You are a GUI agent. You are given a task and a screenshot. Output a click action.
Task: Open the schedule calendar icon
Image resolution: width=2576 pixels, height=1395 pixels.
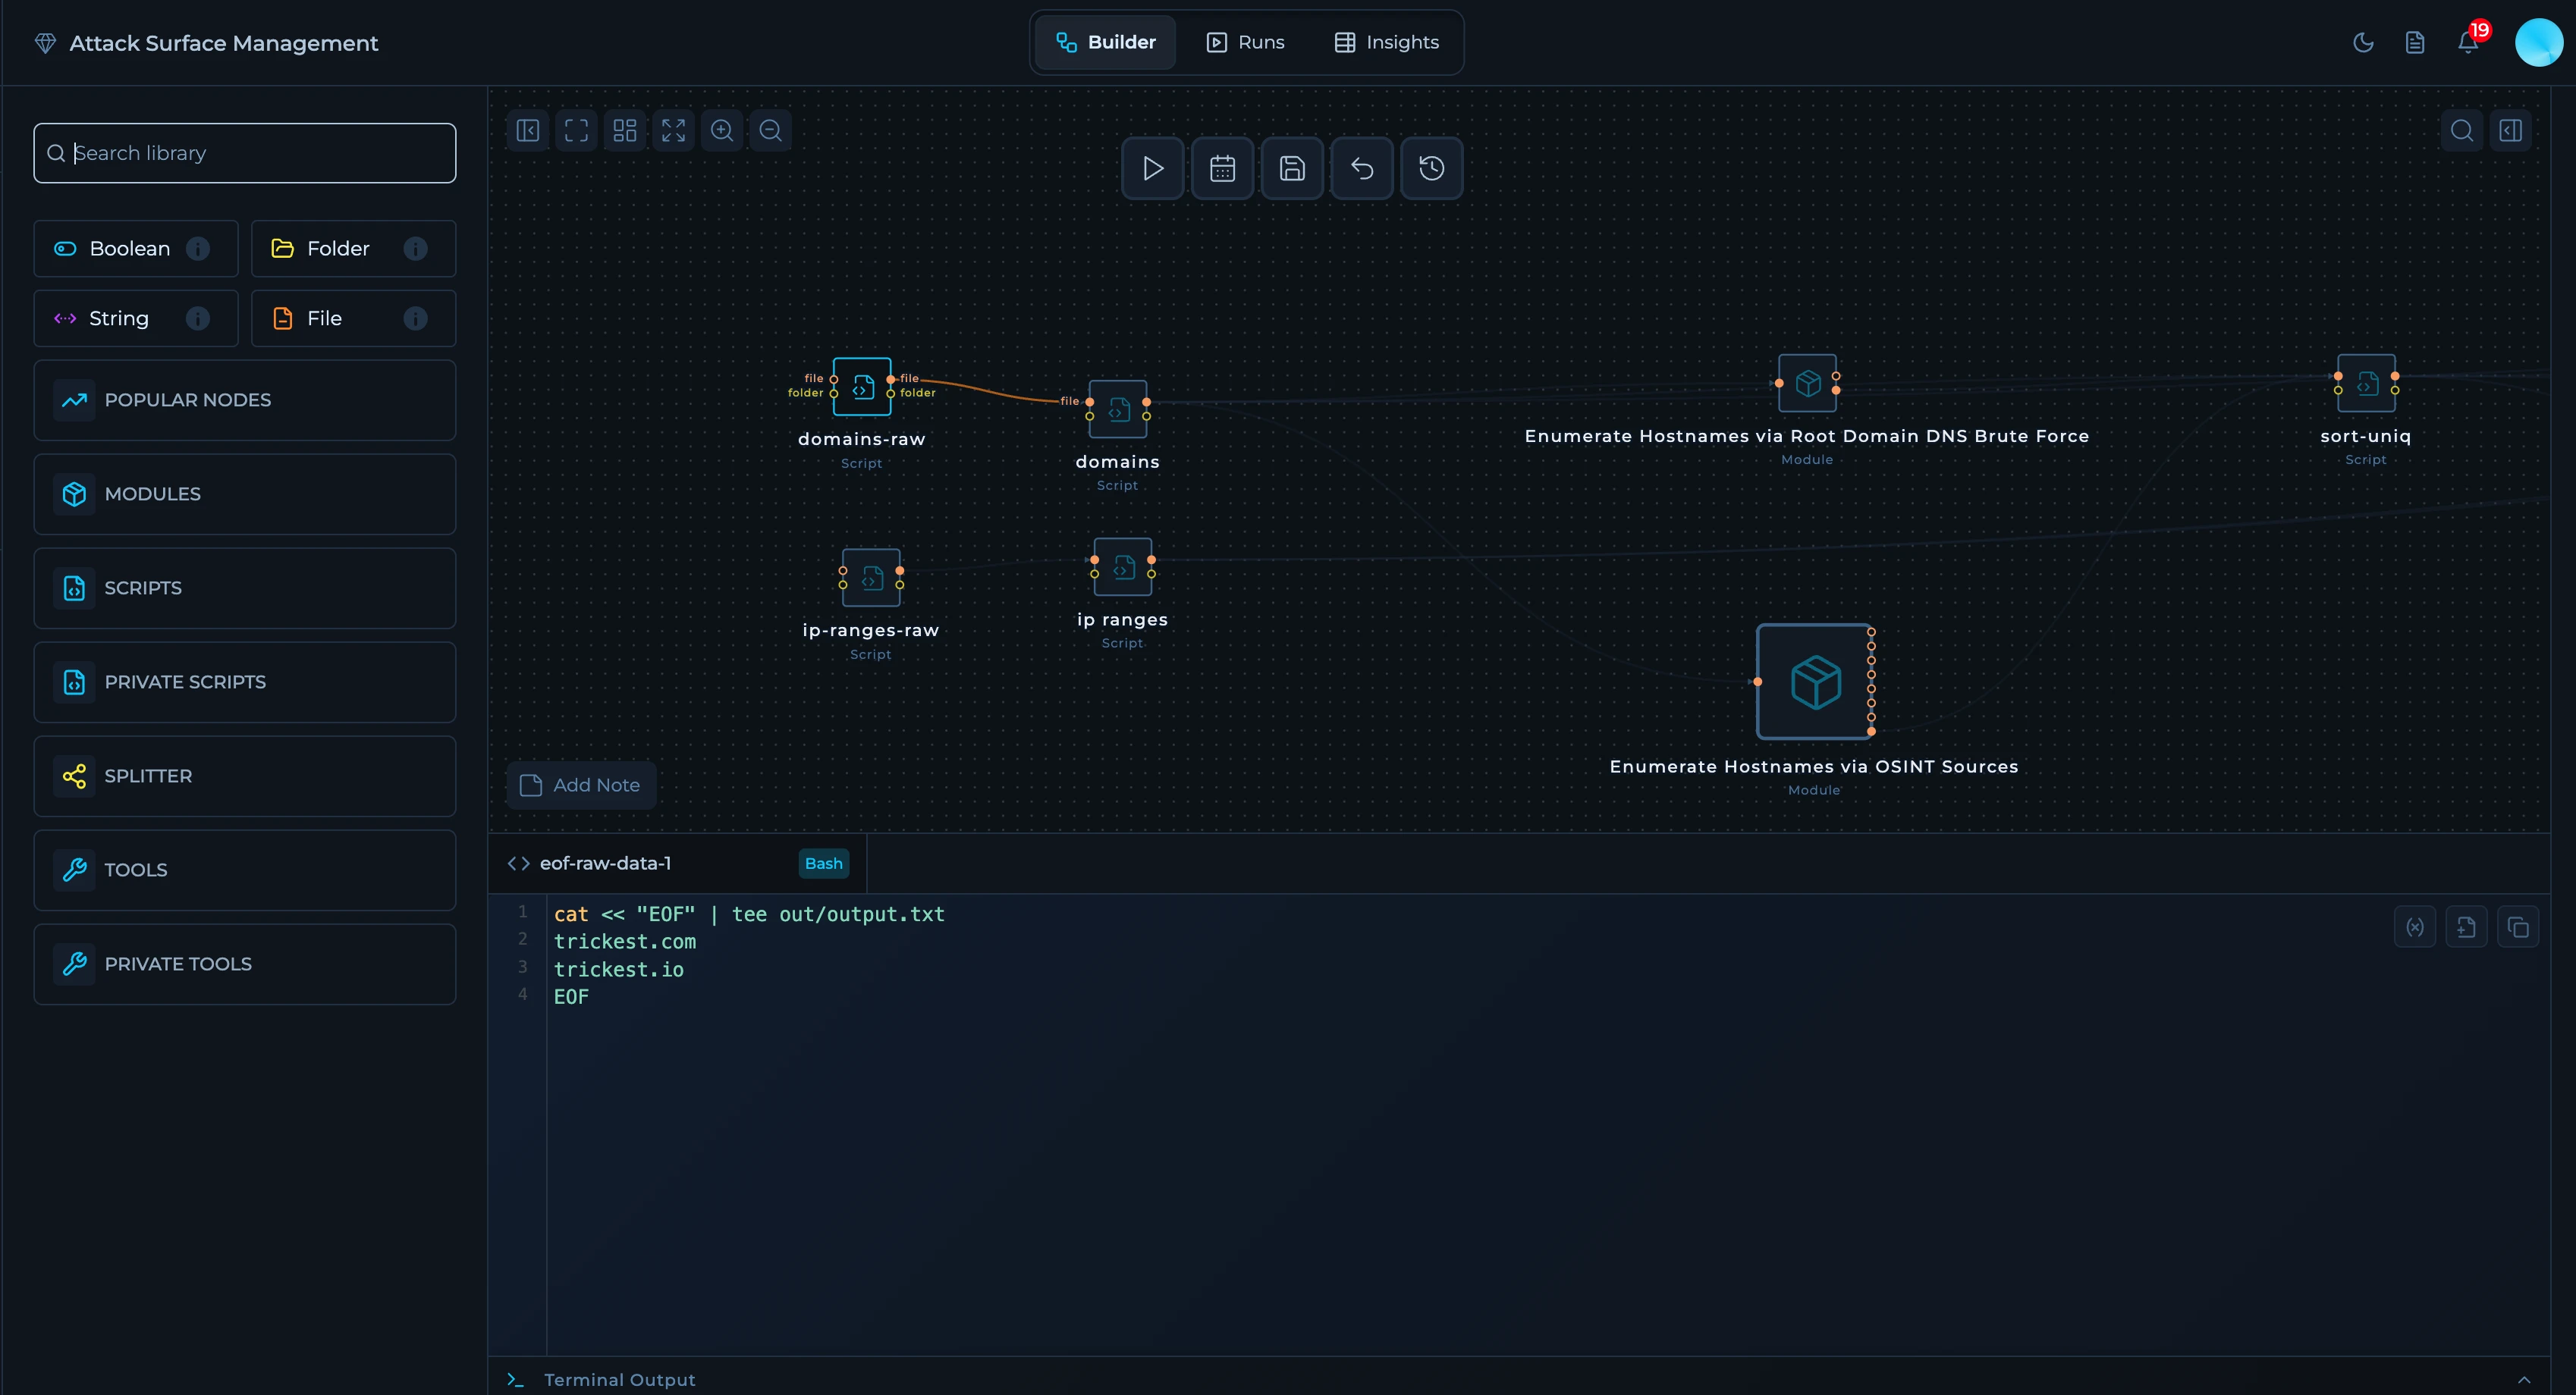[x=1222, y=168]
